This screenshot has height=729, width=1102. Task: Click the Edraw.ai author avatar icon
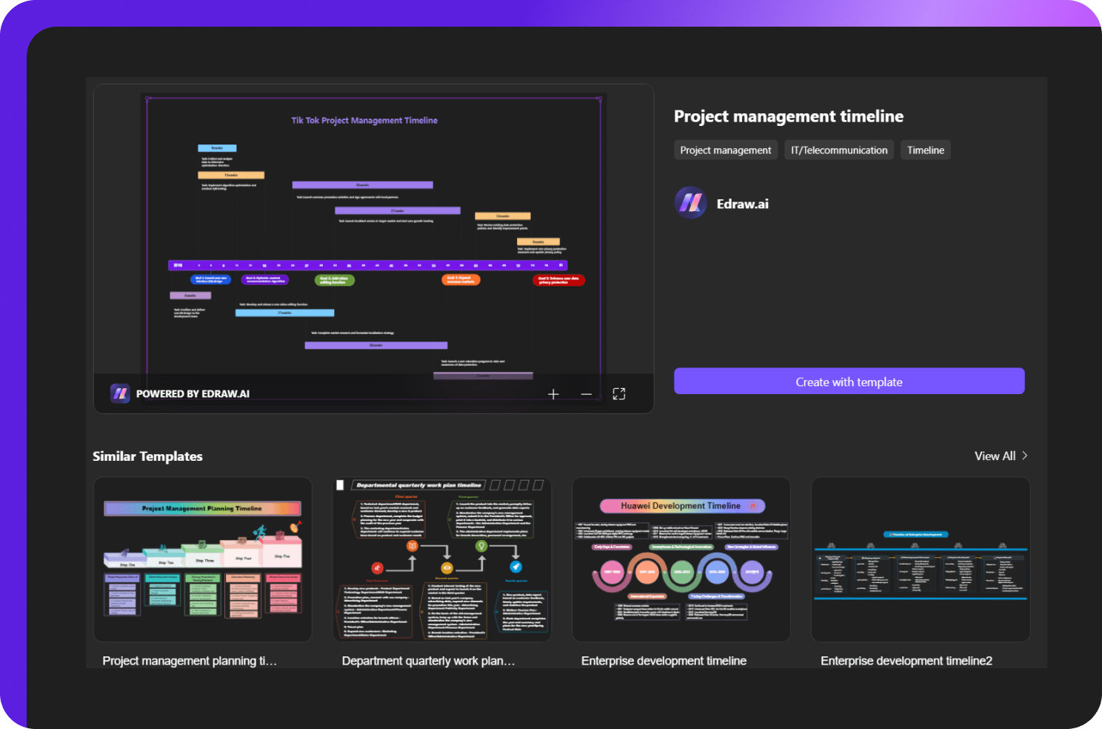[x=691, y=203]
